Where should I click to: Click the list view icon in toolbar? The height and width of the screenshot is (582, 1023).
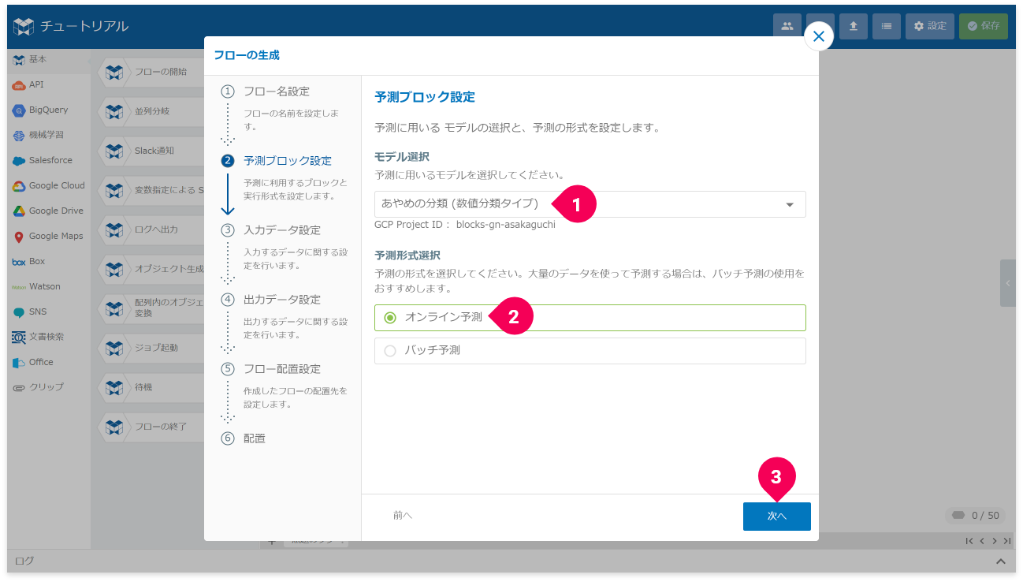(887, 26)
